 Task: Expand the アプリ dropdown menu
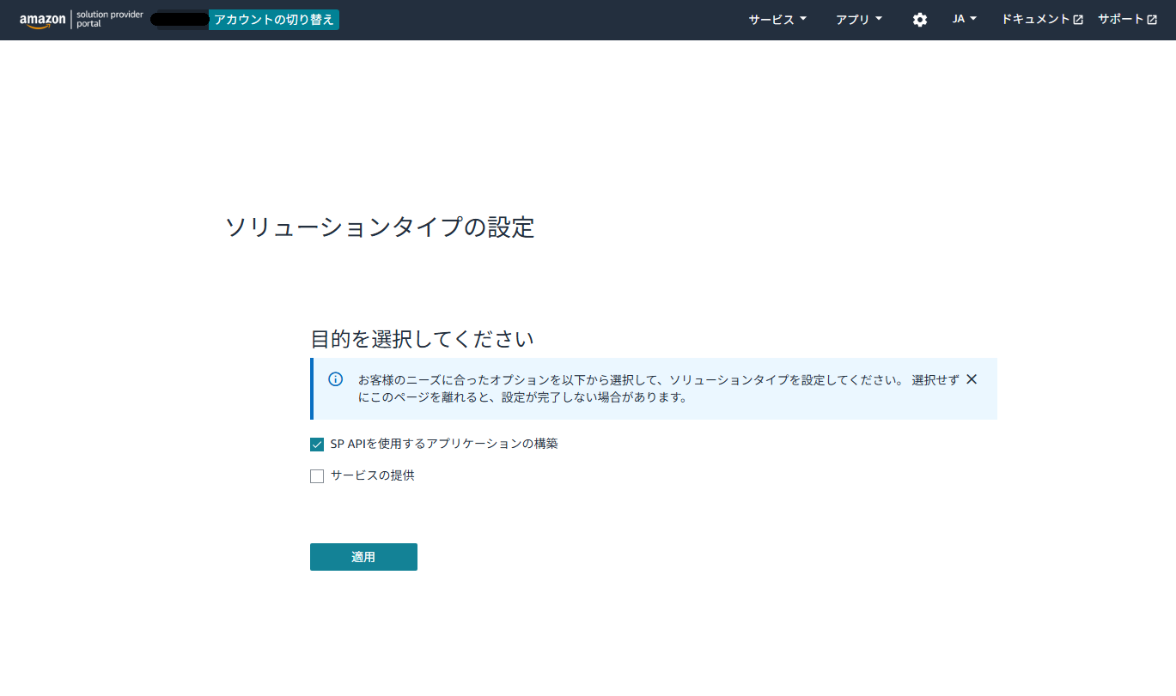[859, 20]
